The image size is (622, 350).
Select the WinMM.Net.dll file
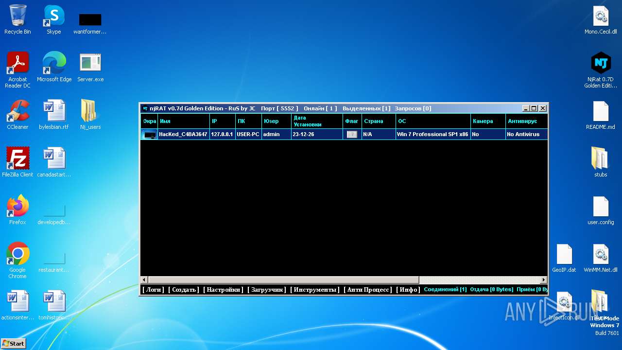coord(601,258)
